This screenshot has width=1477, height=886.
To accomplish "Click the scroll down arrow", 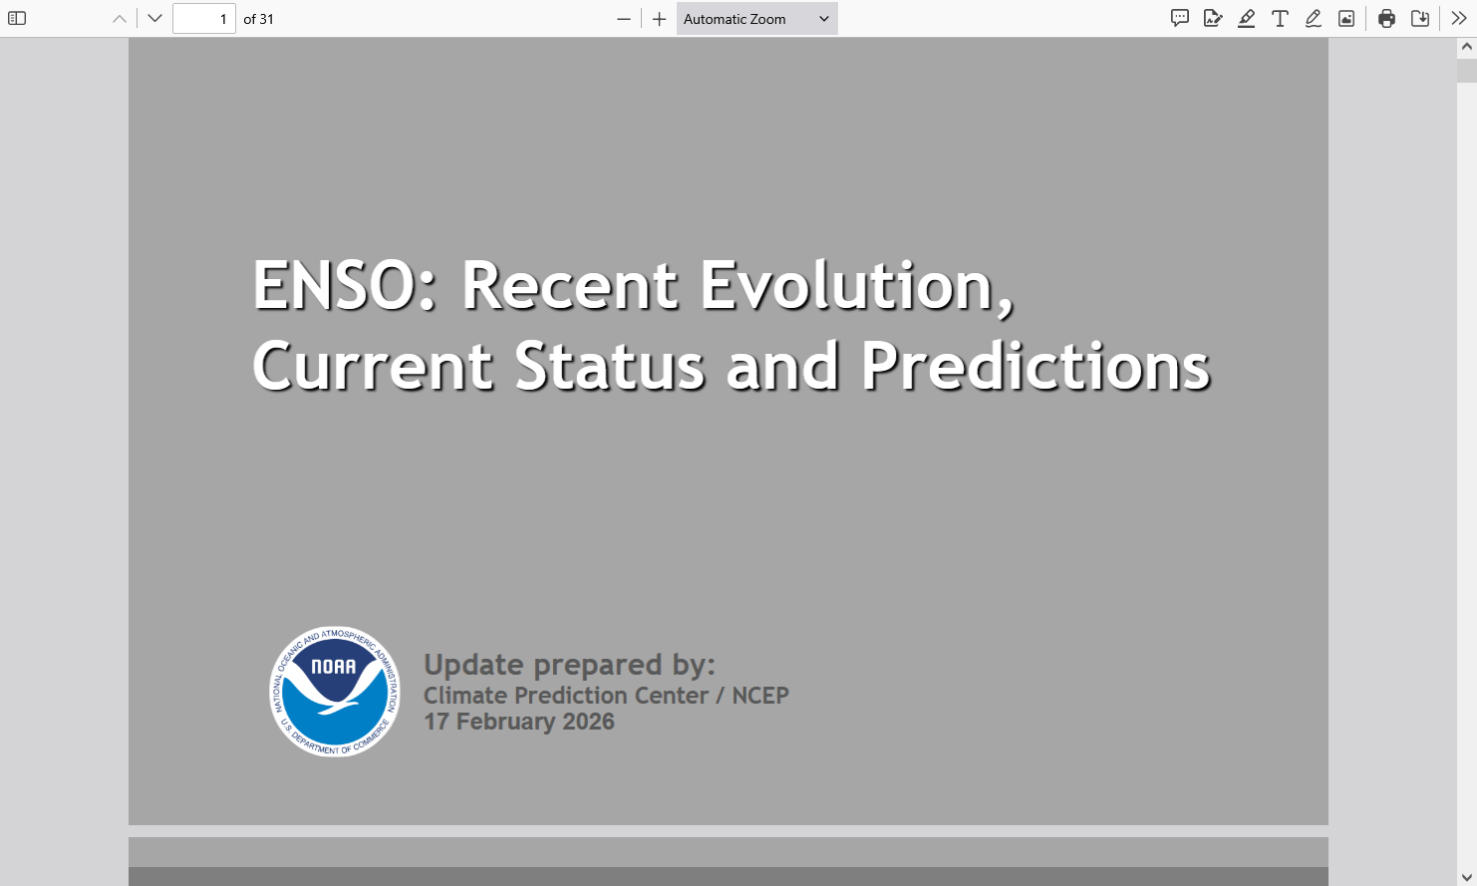I will pyautogui.click(x=1466, y=877).
